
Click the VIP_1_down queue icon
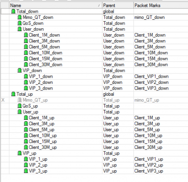pyautogui.click(x=26, y=76)
